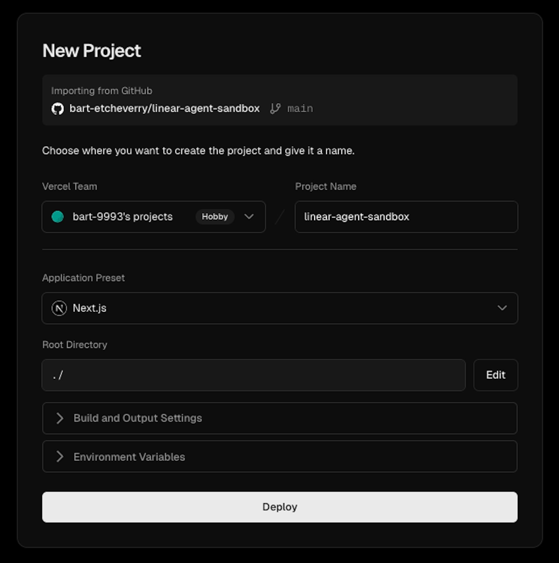Viewport: 559px width, 563px height.
Task: Select the "bart-9993's projects" team name
Action: (123, 217)
